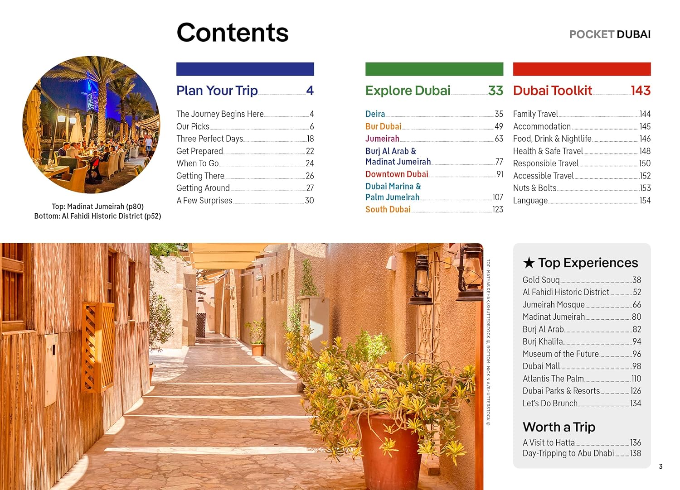This screenshot has width=680, height=490.
Task: Click the star icon beside Top Experiences
Action: [x=529, y=263]
